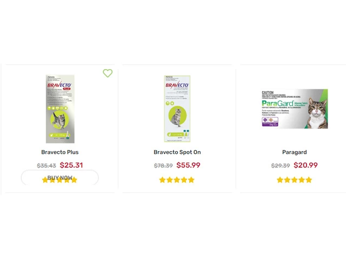Click the crossed-out $78.39 price

pyautogui.click(x=163, y=166)
